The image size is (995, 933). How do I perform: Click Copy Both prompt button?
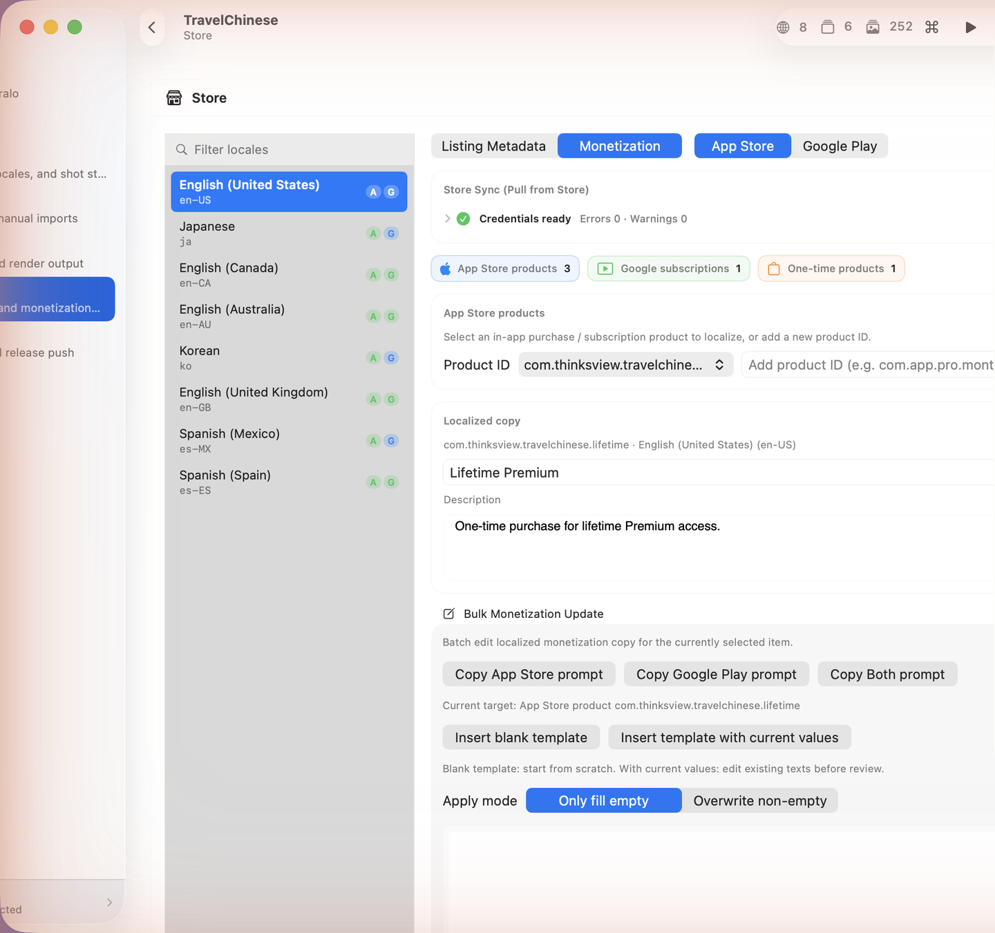click(887, 674)
